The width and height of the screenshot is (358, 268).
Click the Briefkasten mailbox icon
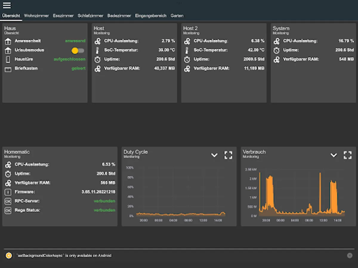pyautogui.click(x=8, y=69)
